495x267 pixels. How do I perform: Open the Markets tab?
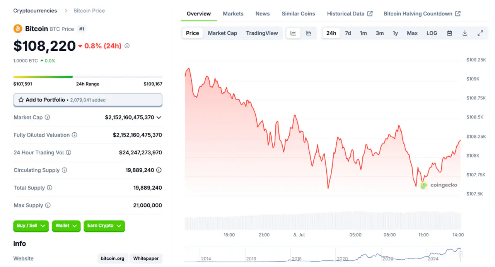pos(233,14)
